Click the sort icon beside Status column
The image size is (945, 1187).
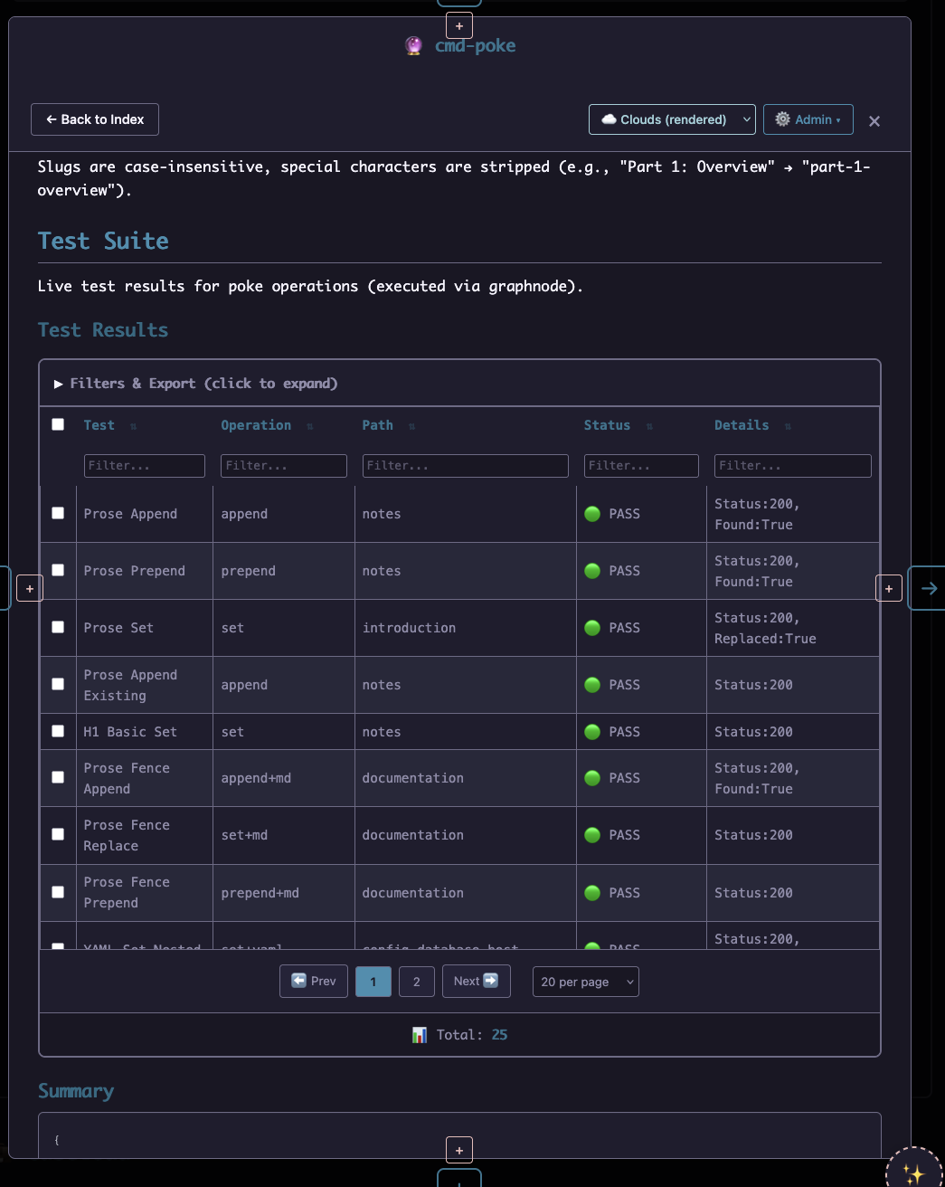(649, 426)
